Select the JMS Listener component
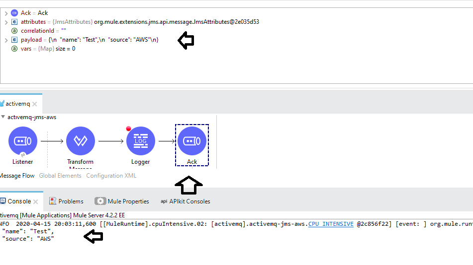The width and height of the screenshot is (473, 265). tap(22, 141)
